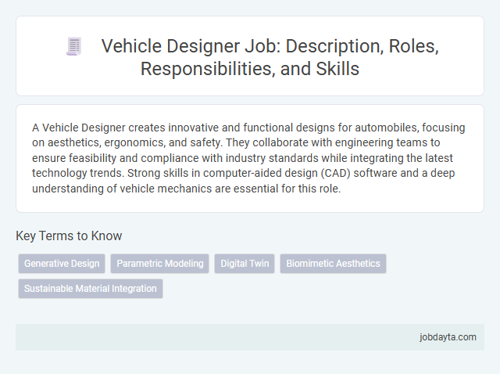Click the Key Terms to Know heading

click(x=69, y=236)
